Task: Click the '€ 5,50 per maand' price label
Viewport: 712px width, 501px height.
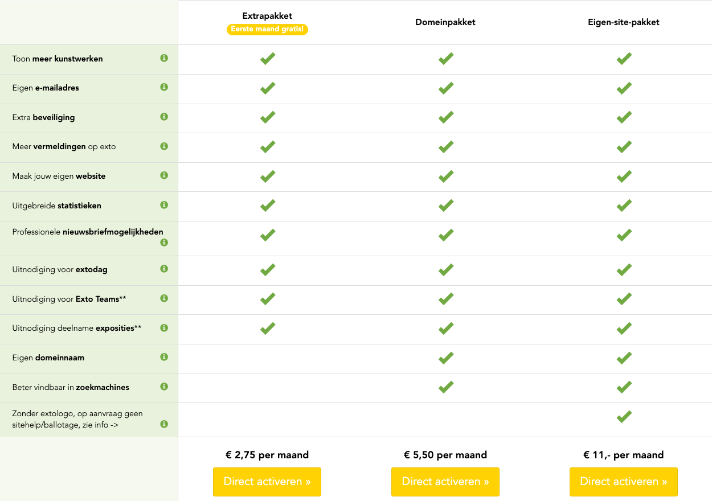Action: click(x=445, y=455)
